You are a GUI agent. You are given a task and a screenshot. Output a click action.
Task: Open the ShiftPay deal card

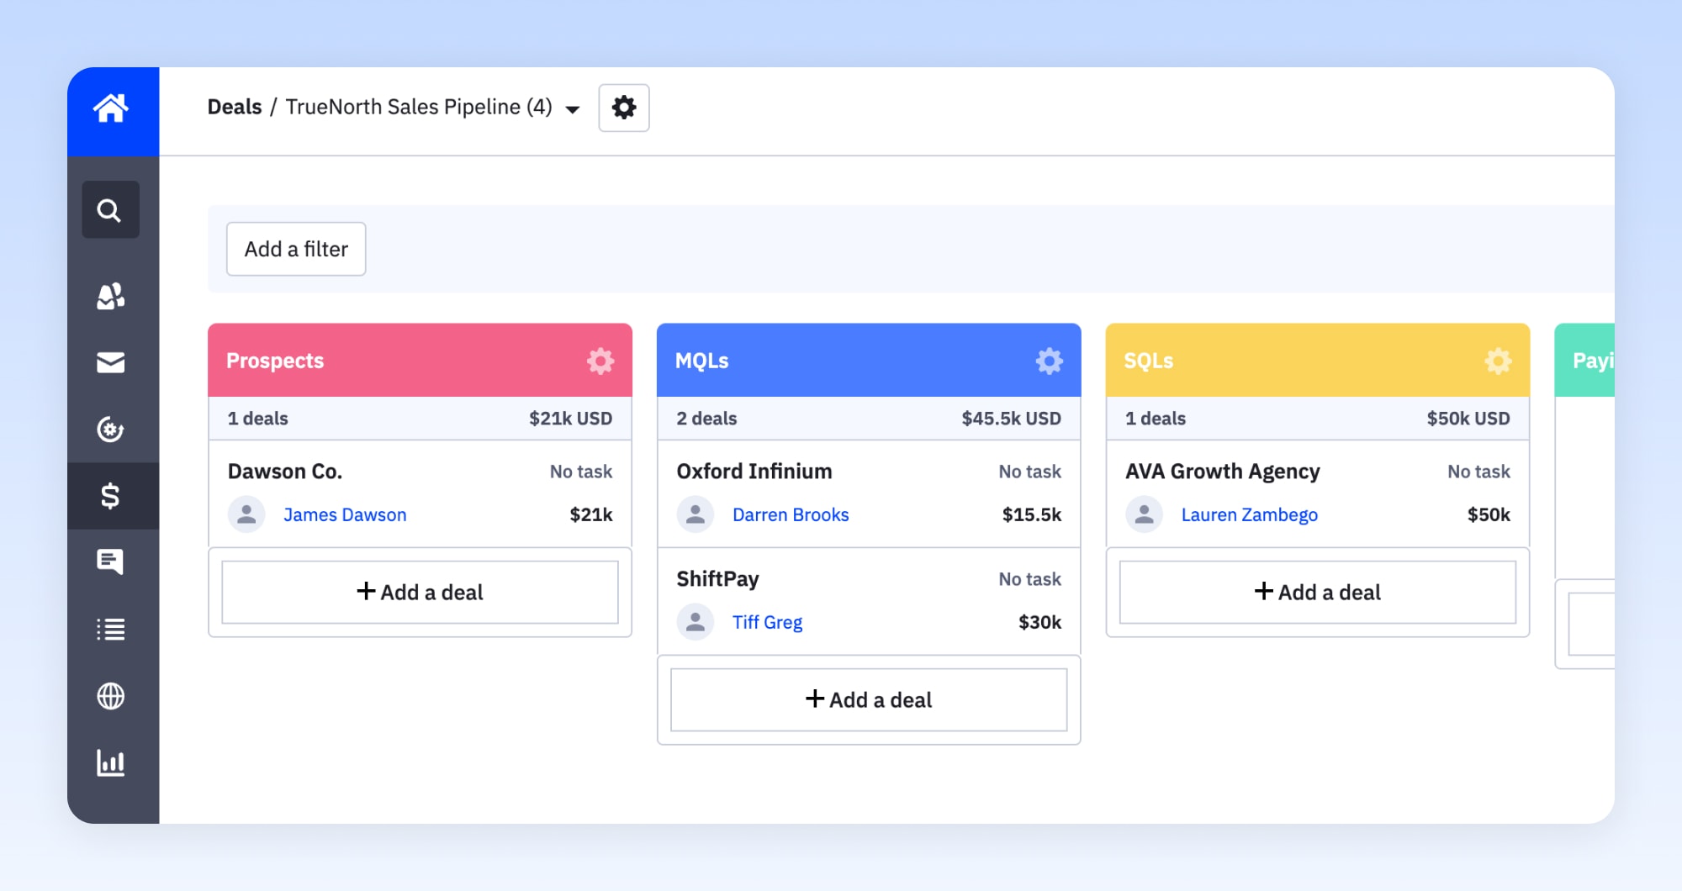(x=869, y=601)
